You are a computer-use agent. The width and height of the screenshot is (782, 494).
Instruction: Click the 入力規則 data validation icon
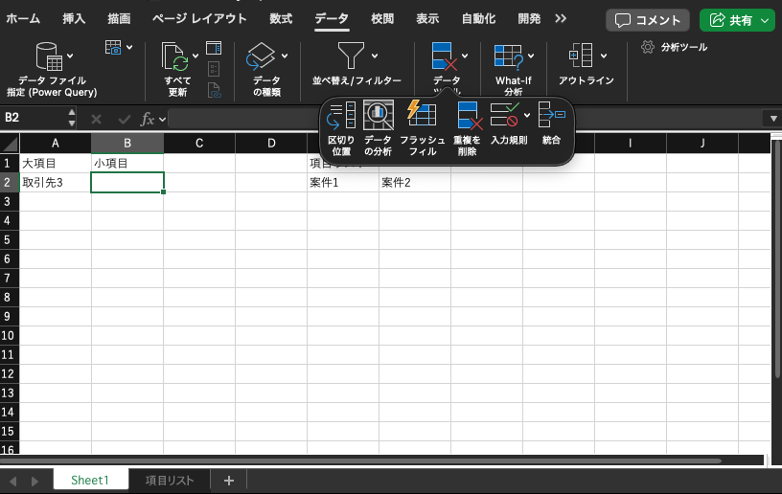[x=504, y=117]
